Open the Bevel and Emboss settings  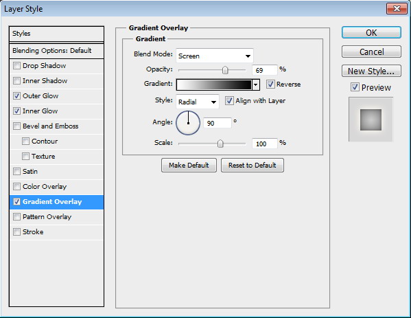50,126
